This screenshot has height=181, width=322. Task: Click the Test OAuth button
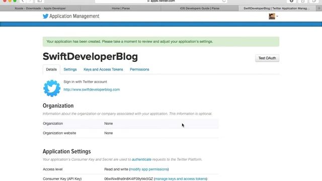click(267, 58)
